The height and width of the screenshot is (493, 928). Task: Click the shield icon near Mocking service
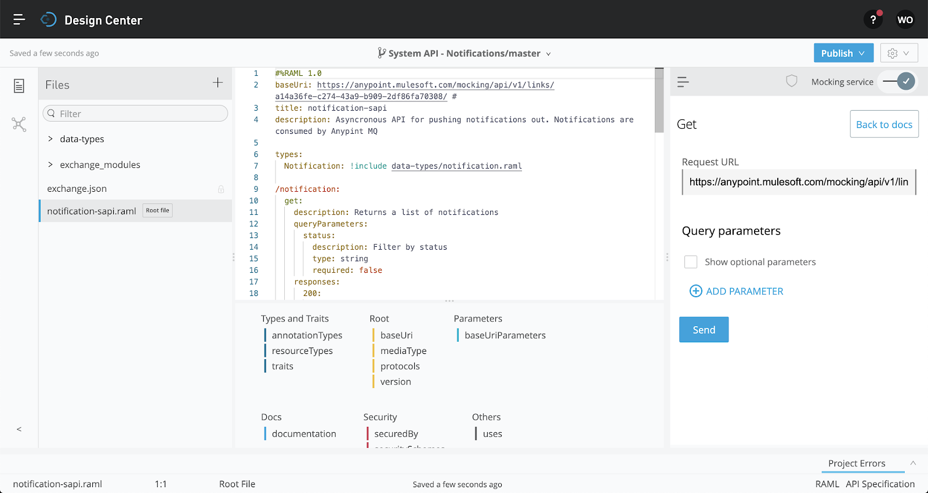792,81
